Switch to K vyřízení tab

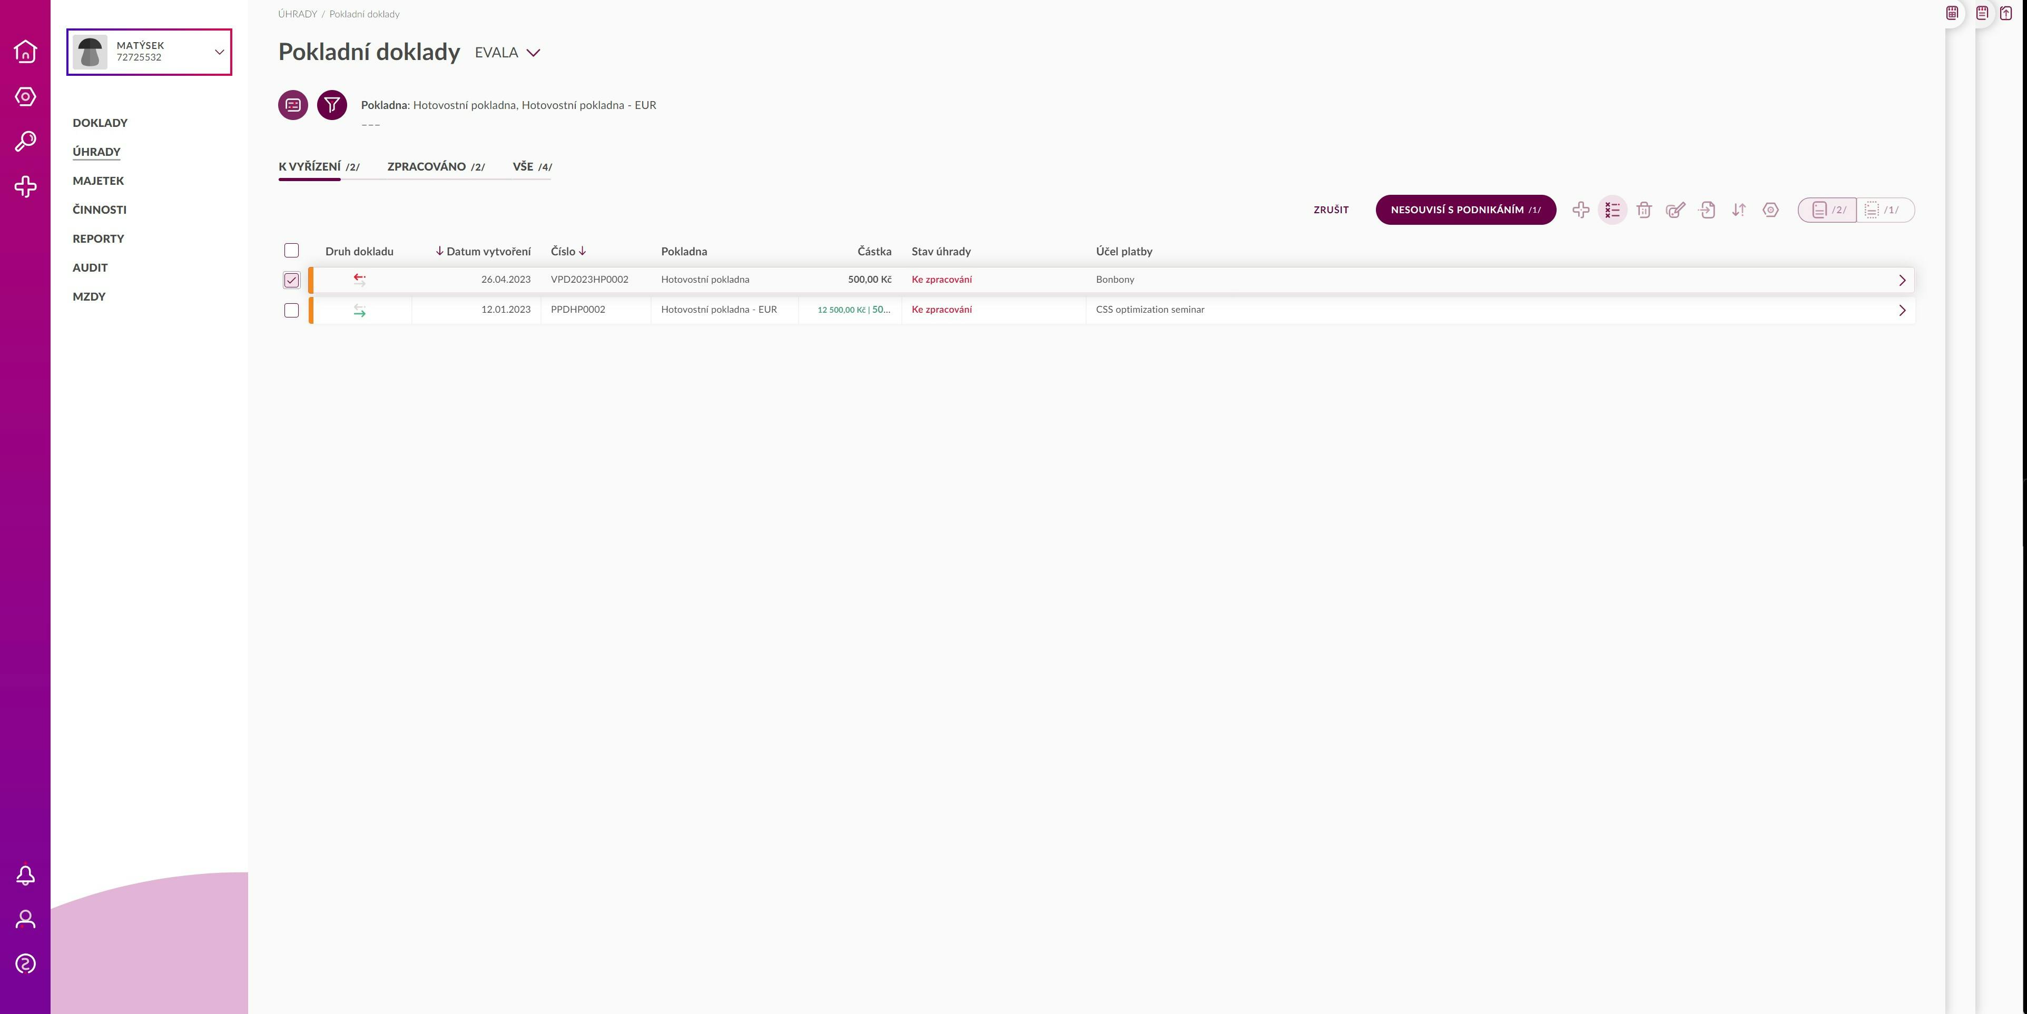319,167
